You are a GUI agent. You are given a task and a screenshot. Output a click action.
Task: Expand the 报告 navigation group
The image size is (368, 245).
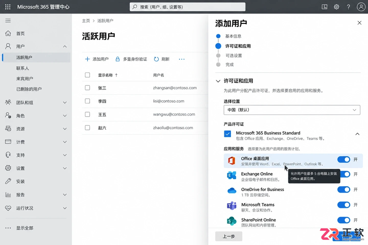[65, 195]
